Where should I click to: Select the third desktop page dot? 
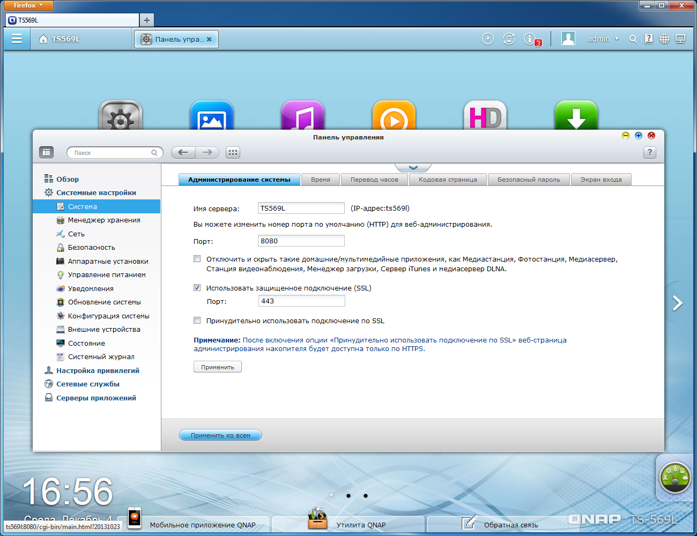click(x=366, y=496)
